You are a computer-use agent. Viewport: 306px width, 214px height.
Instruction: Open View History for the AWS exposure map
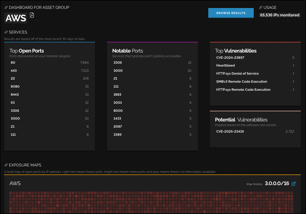coord(254,184)
